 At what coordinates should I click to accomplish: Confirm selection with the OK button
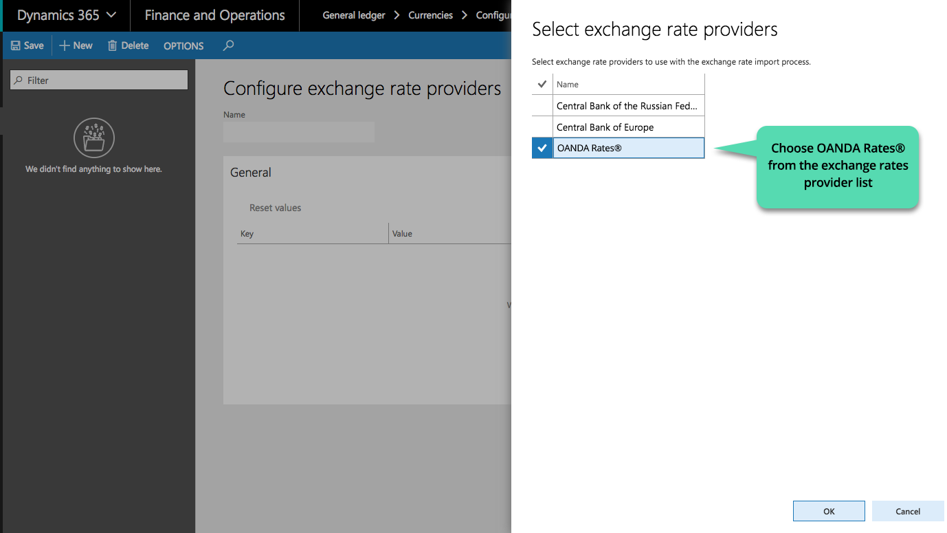829,511
